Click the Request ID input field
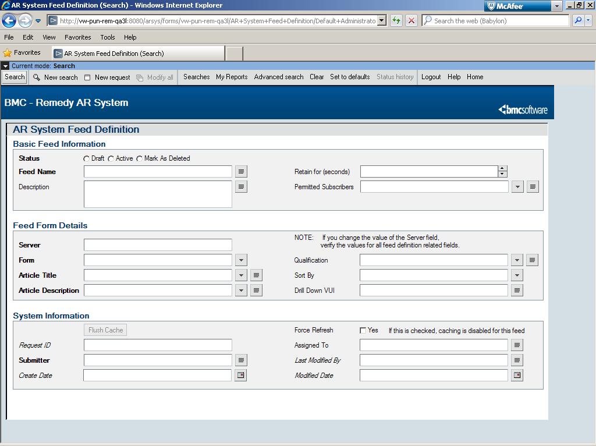 coord(158,345)
